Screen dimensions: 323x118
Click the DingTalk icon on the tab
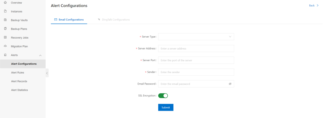[x=99, y=20]
